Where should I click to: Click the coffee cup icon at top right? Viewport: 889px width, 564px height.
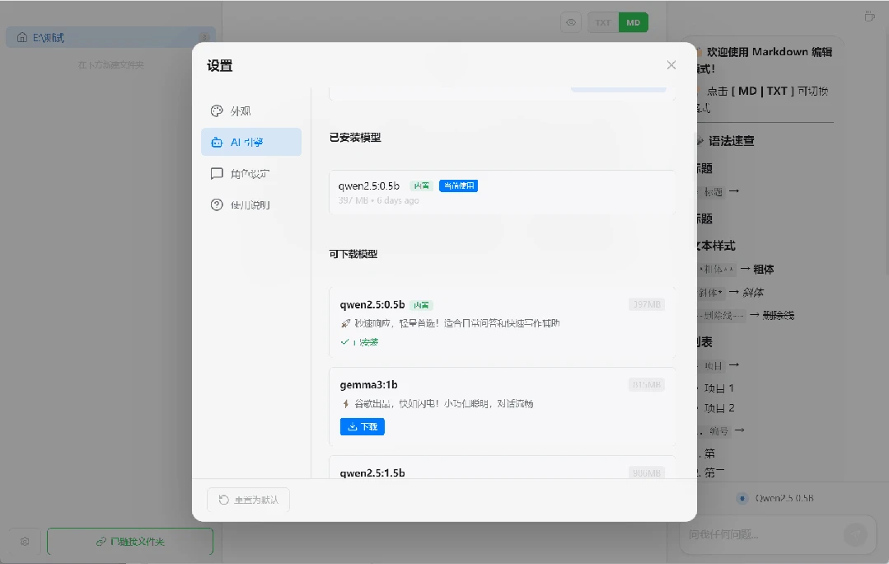[x=869, y=16]
